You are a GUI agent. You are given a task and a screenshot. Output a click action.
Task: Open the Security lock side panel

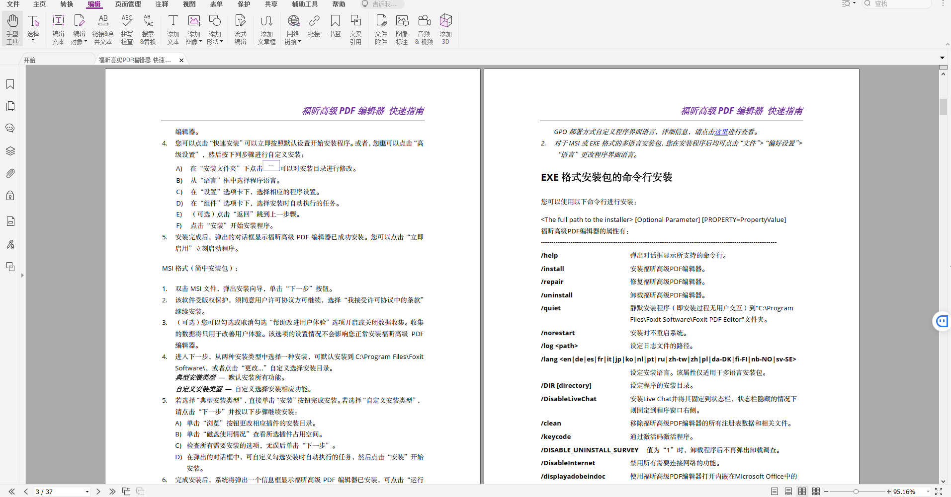point(10,195)
